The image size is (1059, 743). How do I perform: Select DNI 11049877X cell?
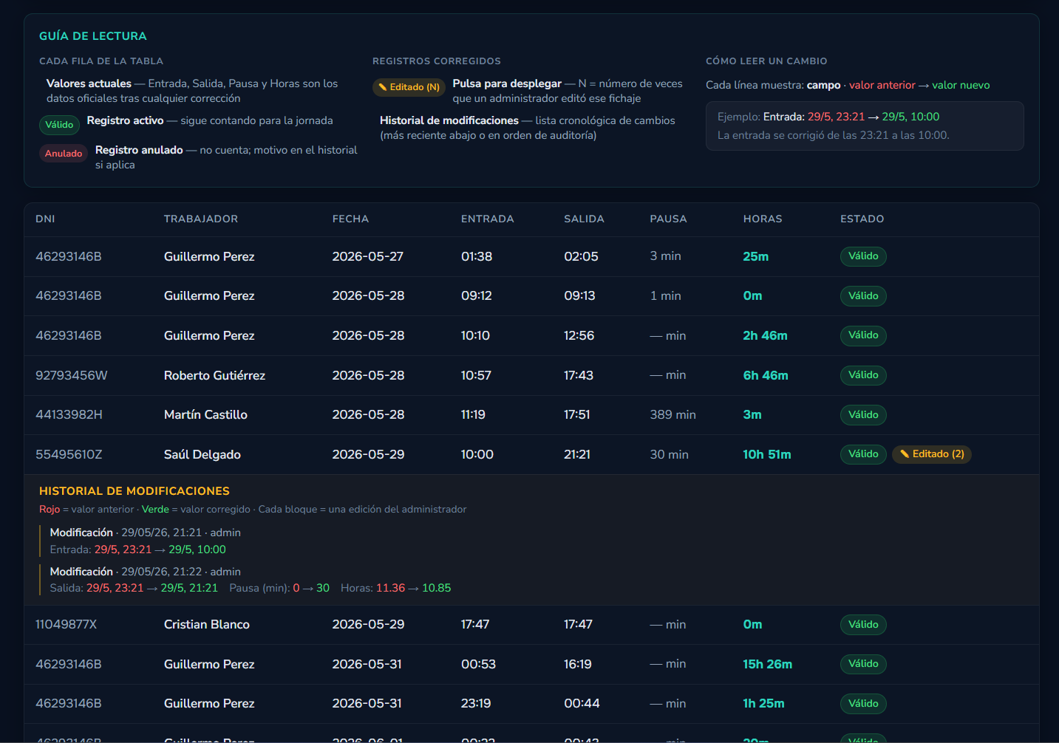coord(67,625)
